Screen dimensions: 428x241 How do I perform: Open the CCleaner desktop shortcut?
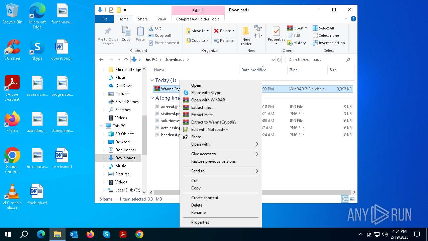point(12,50)
